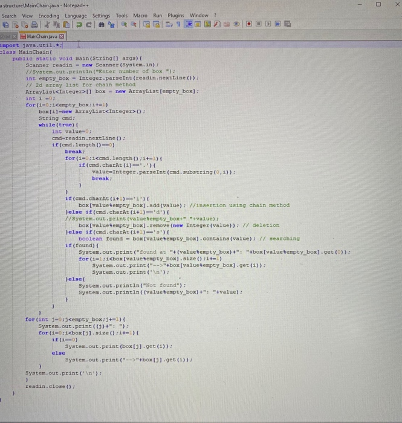The width and height of the screenshot is (402, 423).
Task: Click the Print toolbar icon
Action: click(x=34, y=25)
